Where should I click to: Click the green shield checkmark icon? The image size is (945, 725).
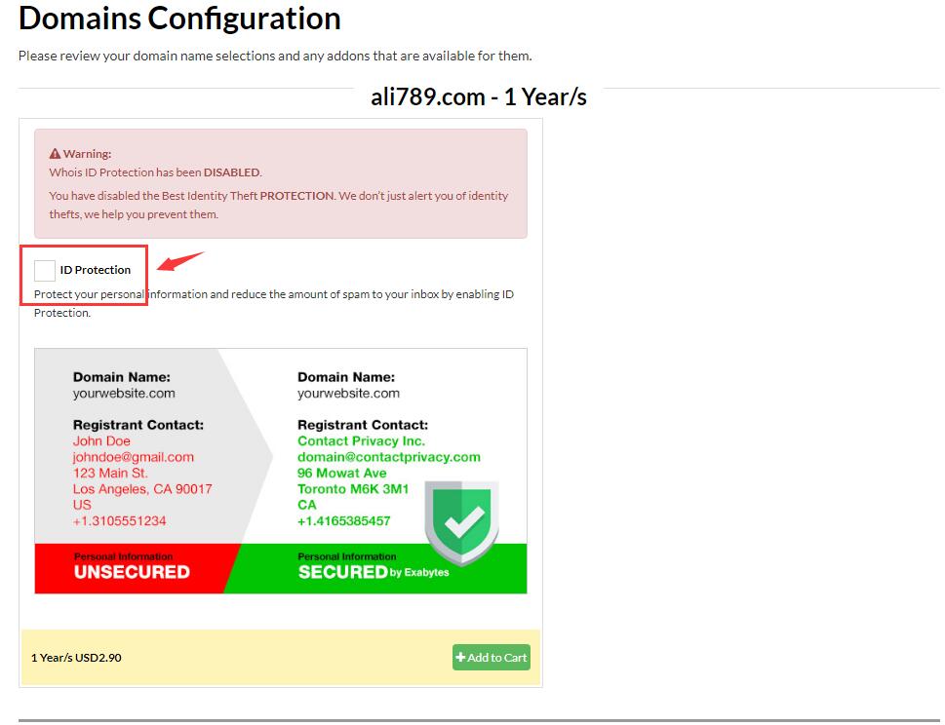tap(461, 523)
